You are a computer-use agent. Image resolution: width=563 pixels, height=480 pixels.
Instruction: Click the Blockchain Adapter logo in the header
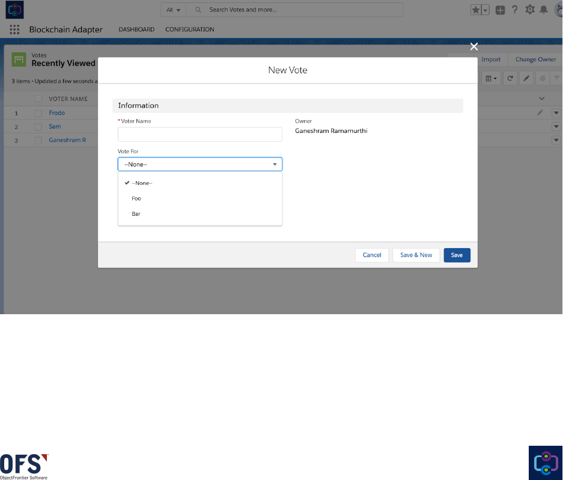[15, 10]
